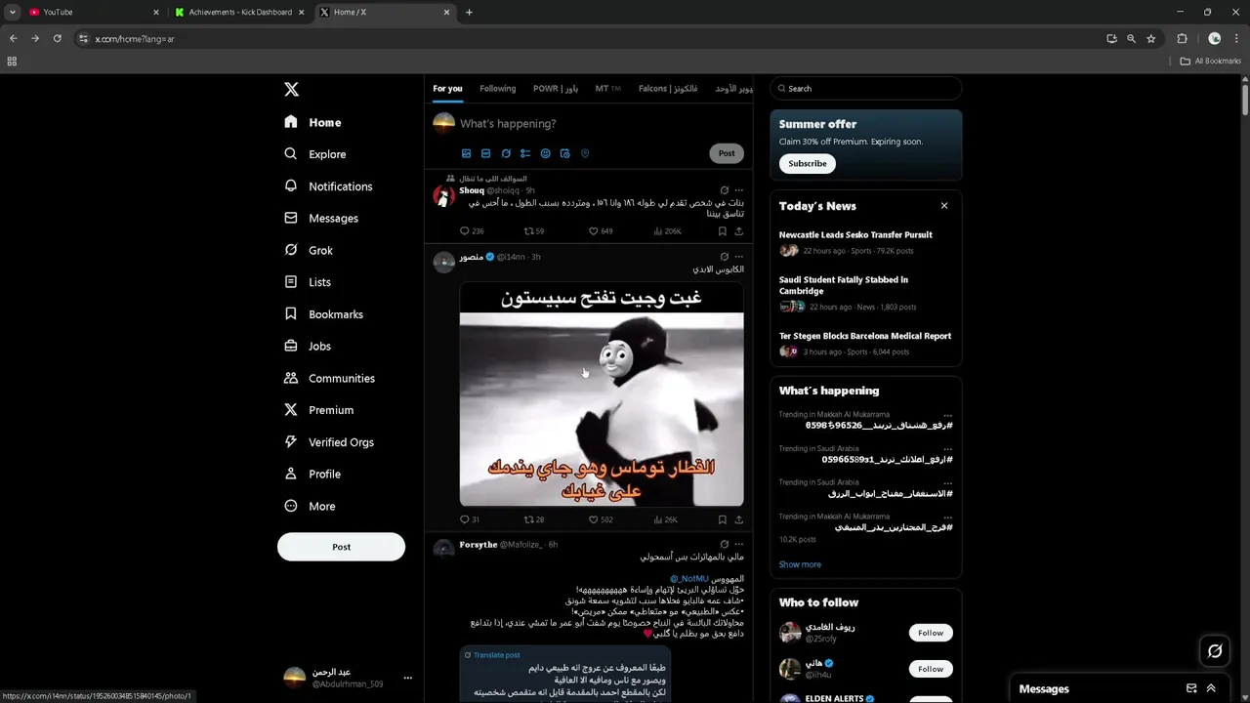
Task: Open the More menu in the sidebar
Action: [310, 506]
